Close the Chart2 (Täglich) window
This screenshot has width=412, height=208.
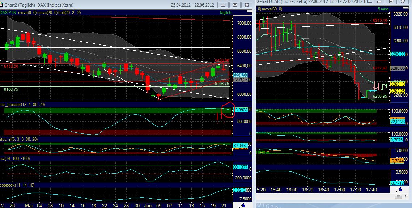point(247,5)
